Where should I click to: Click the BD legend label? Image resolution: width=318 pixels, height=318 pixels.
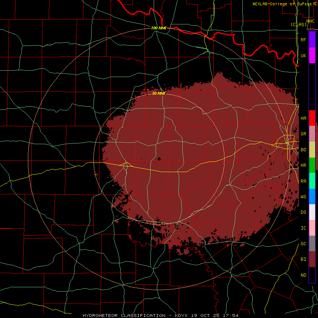pyautogui.click(x=303, y=150)
